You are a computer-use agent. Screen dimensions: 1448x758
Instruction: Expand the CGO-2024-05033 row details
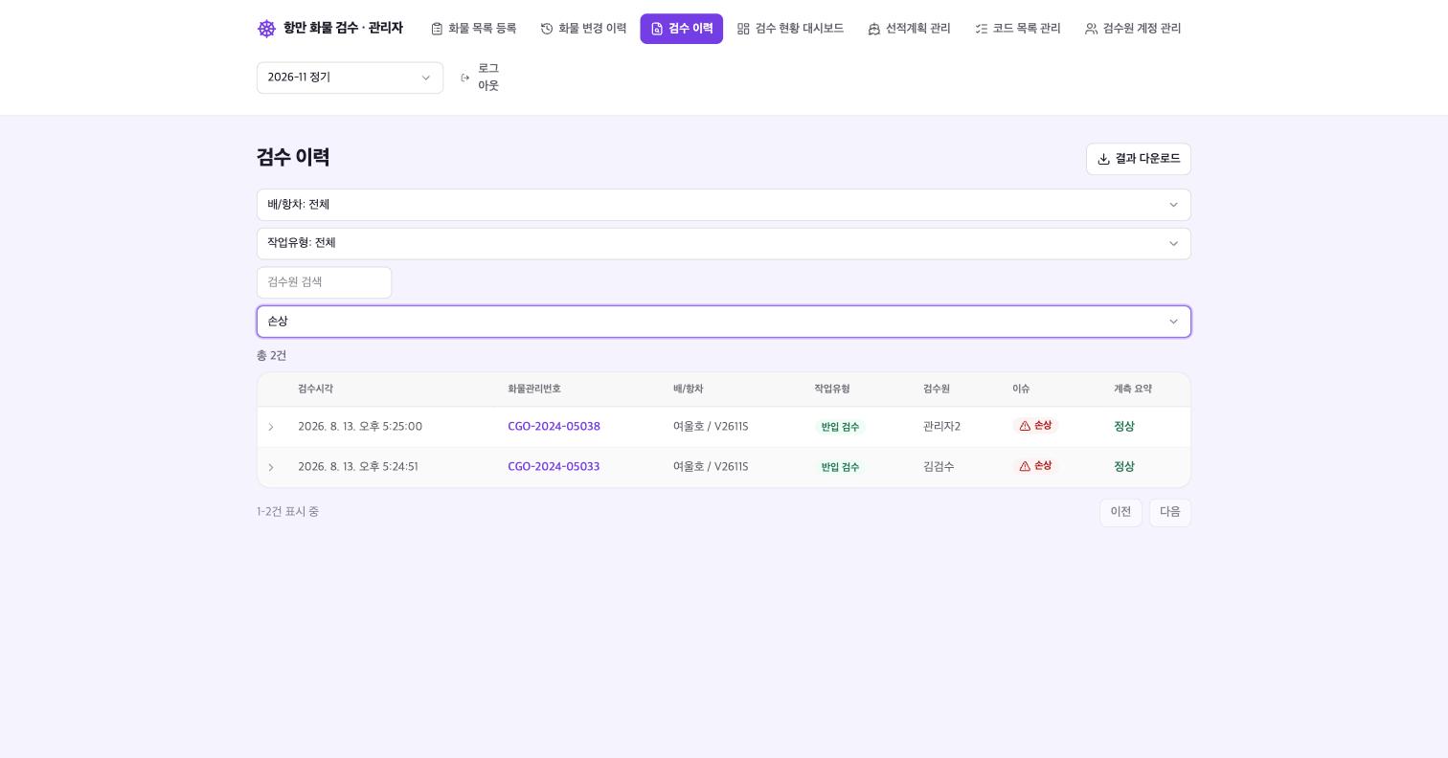click(x=271, y=467)
